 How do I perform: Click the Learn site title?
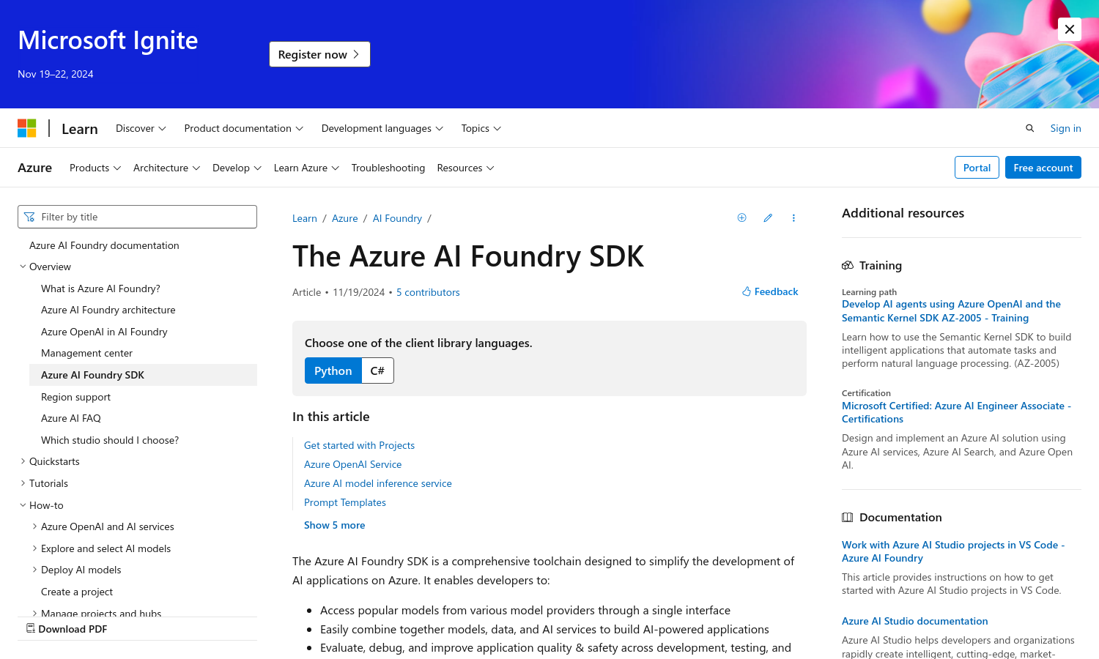coord(80,129)
